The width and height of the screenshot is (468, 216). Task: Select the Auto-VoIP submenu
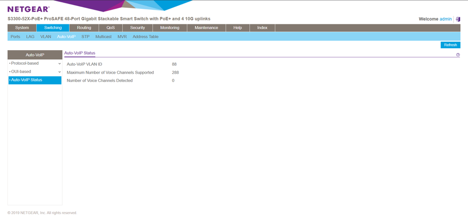click(x=66, y=37)
